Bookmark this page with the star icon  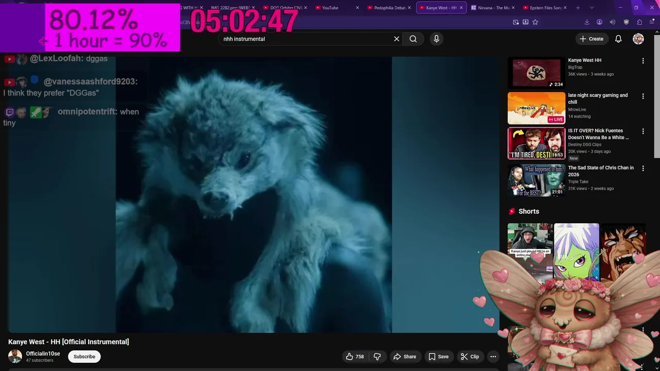tap(535, 22)
